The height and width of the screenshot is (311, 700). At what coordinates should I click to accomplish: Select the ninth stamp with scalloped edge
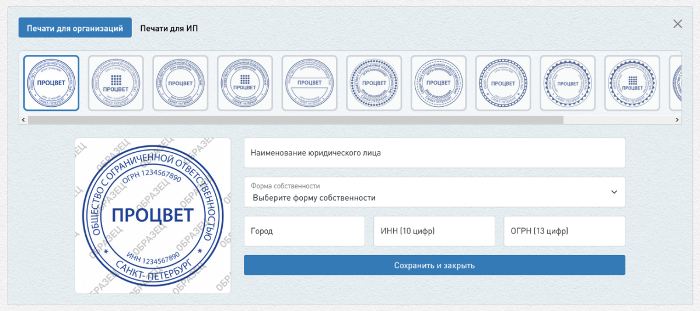point(568,83)
